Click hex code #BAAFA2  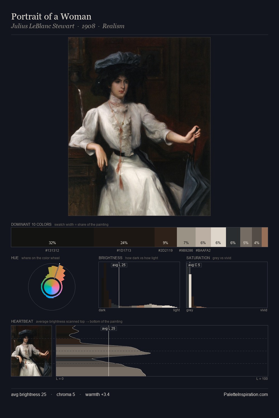pyautogui.click(x=203, y=251)
